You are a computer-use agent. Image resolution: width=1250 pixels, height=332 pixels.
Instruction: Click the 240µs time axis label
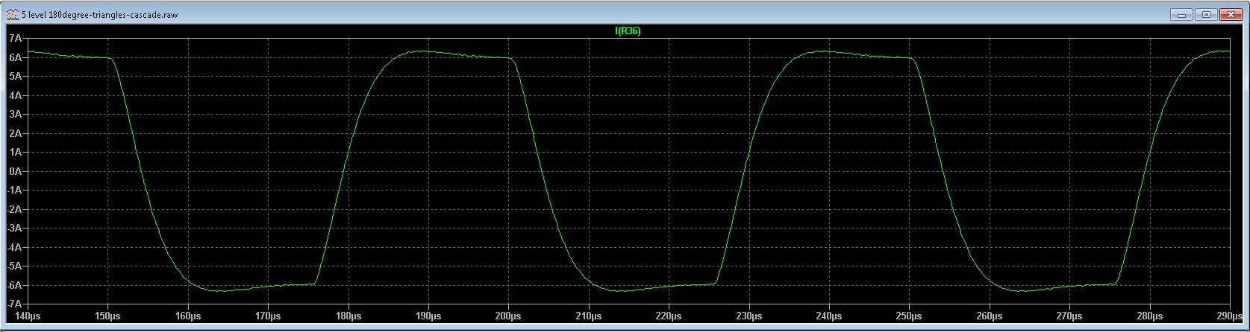click(x=829, y=316)
